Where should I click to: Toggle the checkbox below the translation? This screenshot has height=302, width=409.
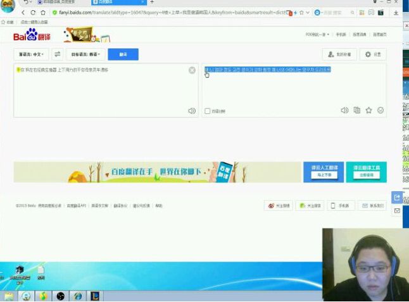pos(208,111)
